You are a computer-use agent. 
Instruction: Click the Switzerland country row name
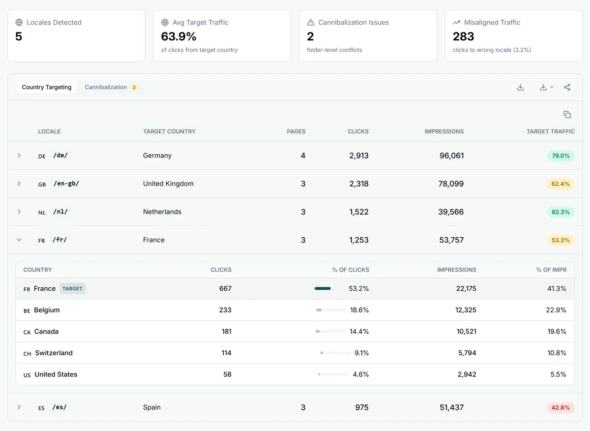tap(54, 353)
